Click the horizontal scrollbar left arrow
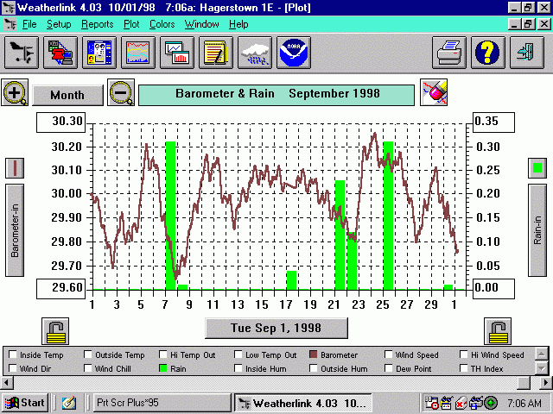This screenshot has height=414, width=553. (x=7, y=383)
